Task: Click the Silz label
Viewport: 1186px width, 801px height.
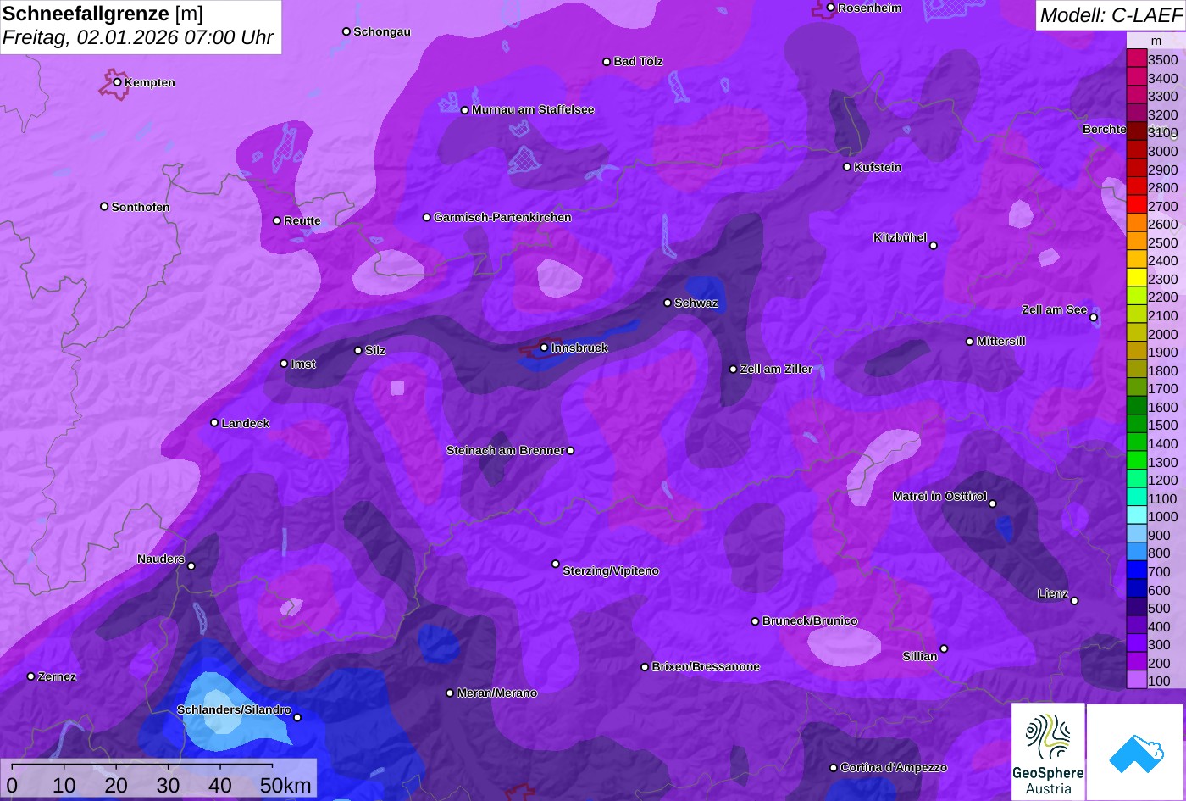Action: tap(375, 350)
